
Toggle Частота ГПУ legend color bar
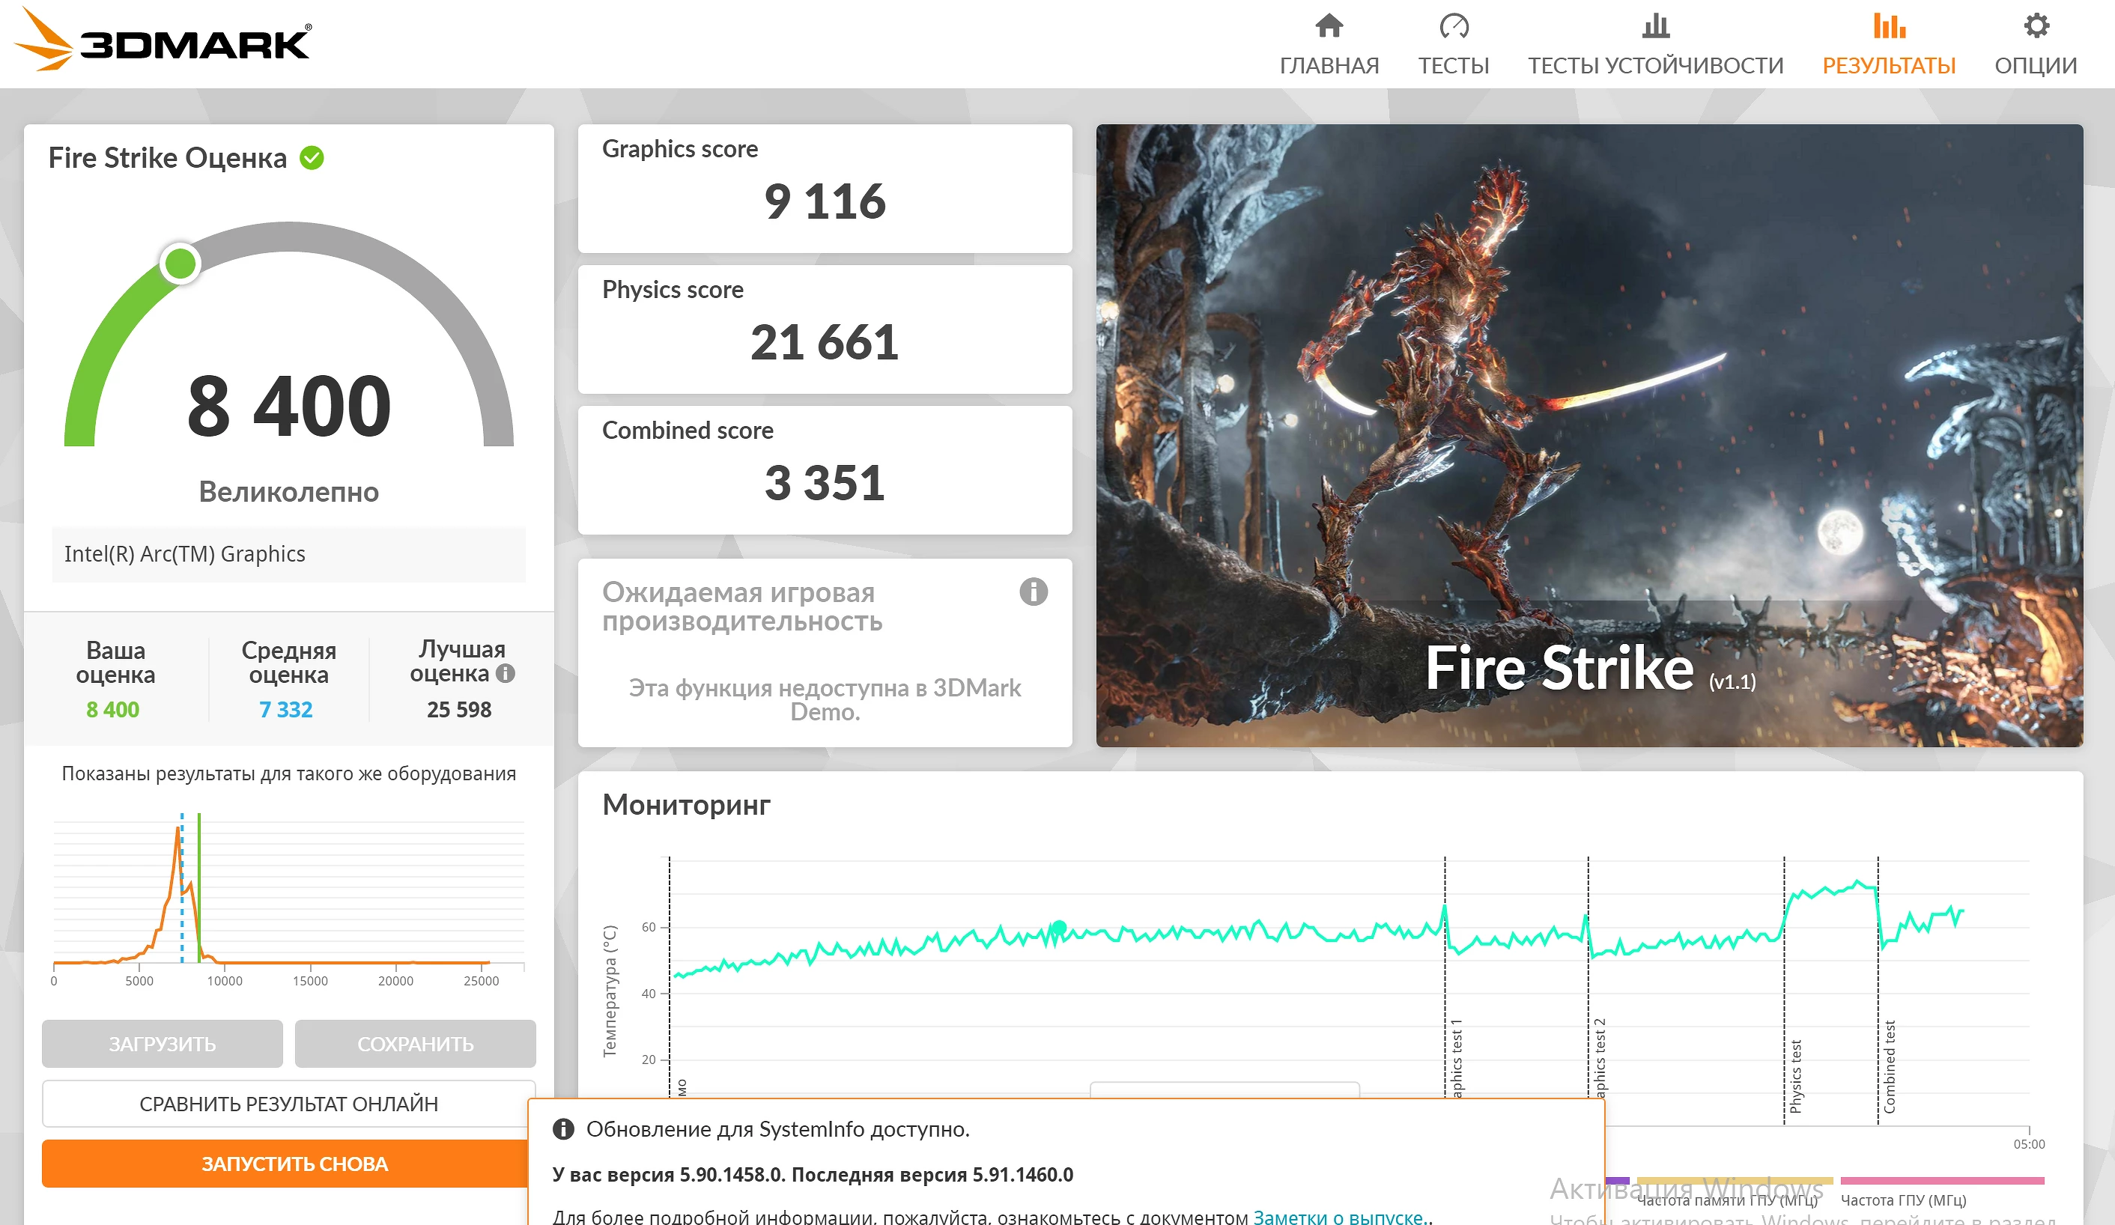[x=1942, y=1181]
